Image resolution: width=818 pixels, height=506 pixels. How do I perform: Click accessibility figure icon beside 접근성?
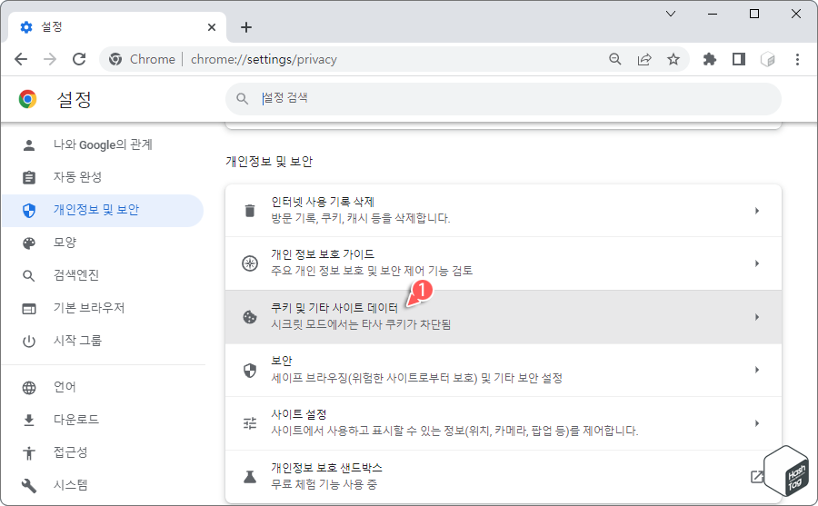(29, 452)
